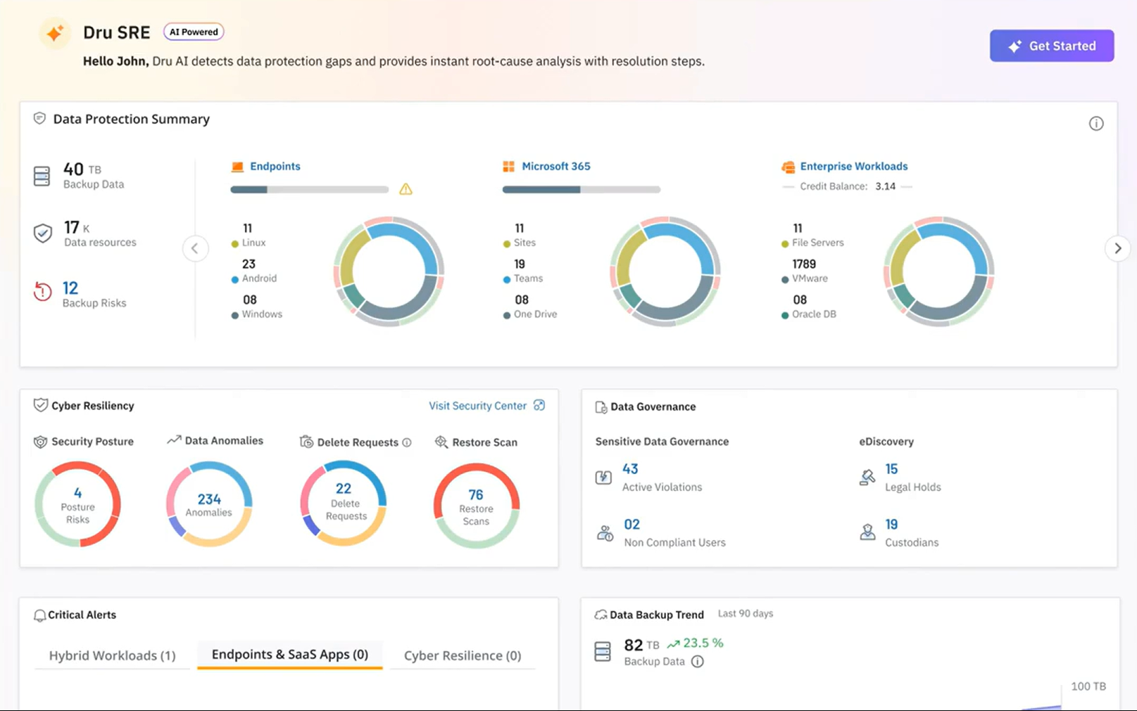This screenshot has height=711, width=1137.
Task: Click the Delete Requests trash icon
Action: [x=306, y=442]
